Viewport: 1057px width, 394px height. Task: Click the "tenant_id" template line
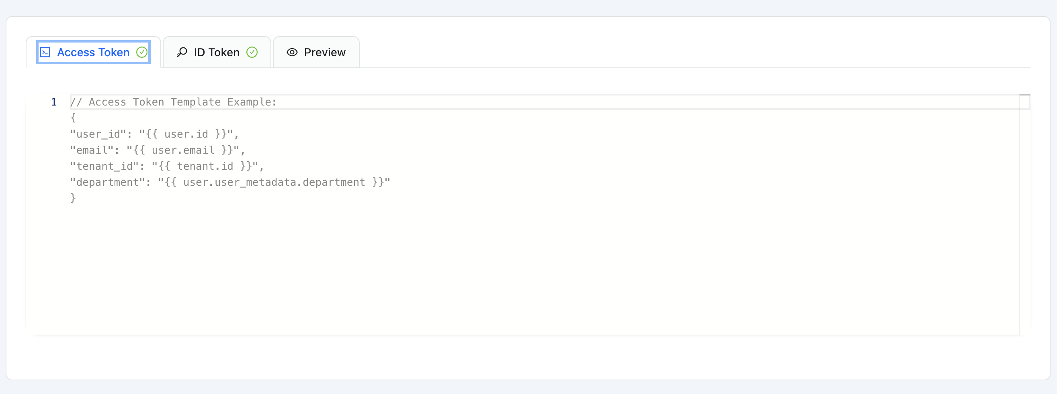(167, 166)
